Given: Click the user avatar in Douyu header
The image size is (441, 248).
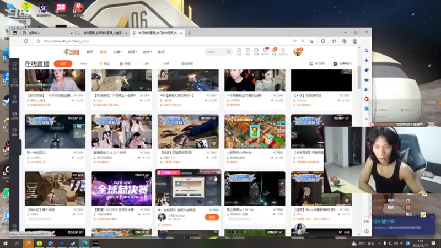Looking at the screenshot, I should click(297, 52).
